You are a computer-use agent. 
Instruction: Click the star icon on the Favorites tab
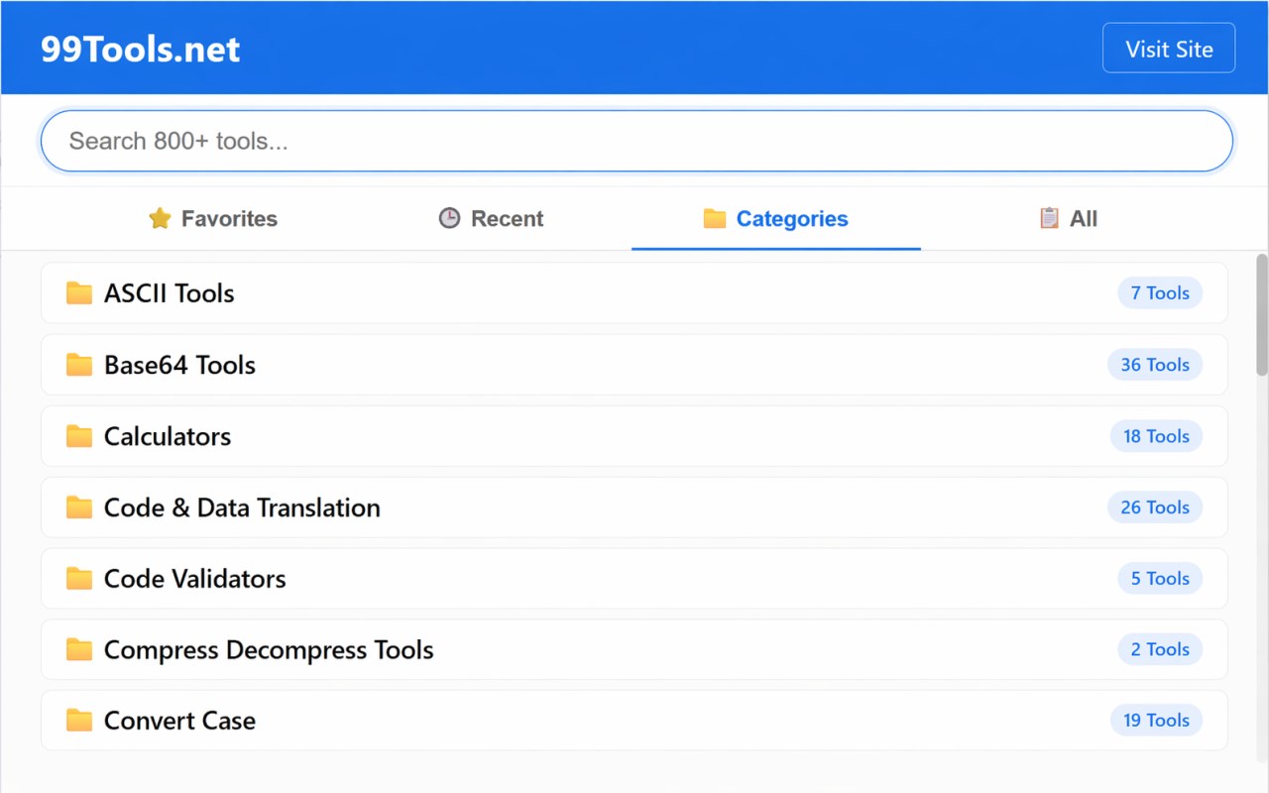pyautogui.click(x=160, y=218)
